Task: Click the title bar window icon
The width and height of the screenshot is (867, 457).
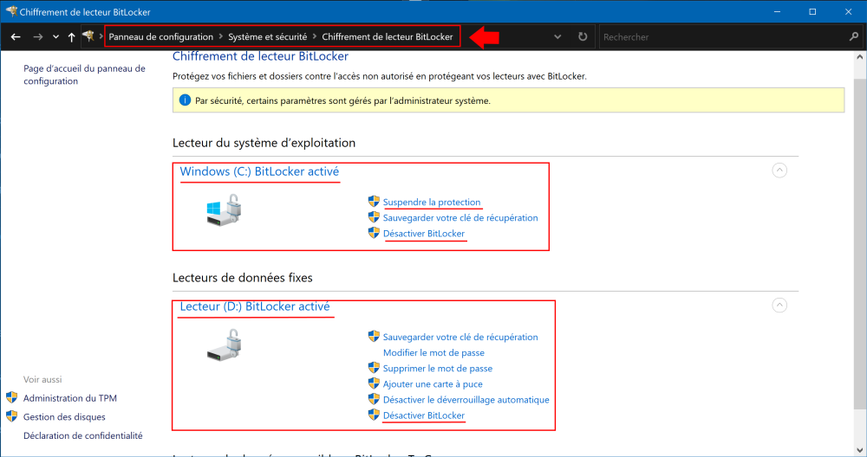Action: point(11,11)
